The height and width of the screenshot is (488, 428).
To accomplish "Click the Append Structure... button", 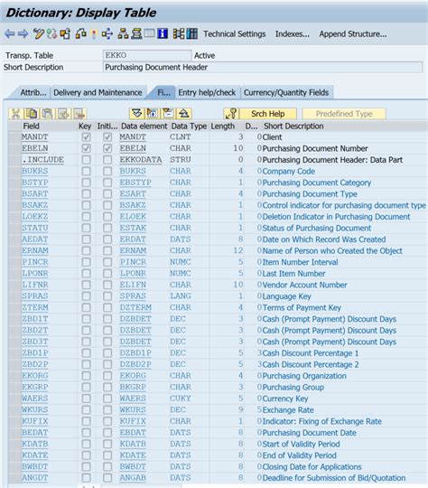I will tap(353, 34).
